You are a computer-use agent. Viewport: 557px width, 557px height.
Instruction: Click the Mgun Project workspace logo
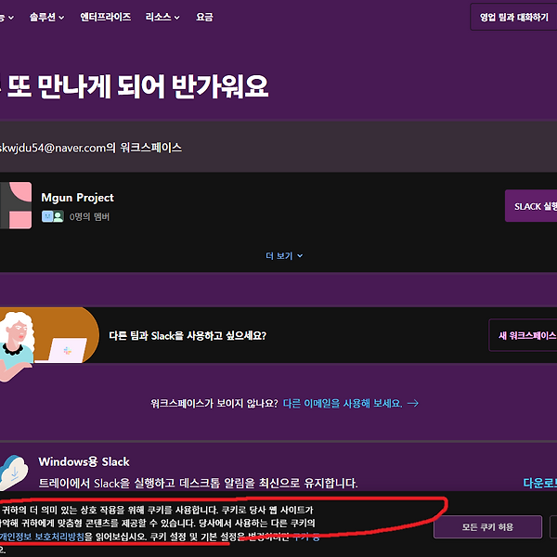[x=16, y=205]
